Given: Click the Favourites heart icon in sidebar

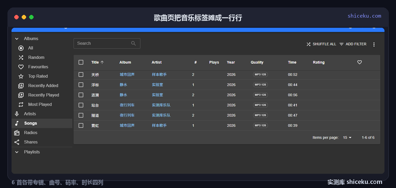Looking at the screenshot, I should coord(21,67).
